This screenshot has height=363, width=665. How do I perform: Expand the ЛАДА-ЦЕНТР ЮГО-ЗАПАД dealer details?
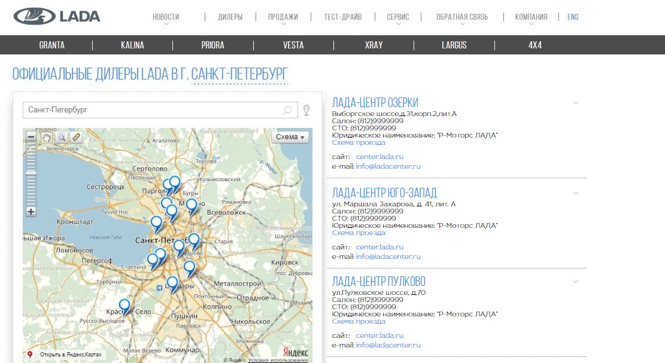click(x=575, y=193)
